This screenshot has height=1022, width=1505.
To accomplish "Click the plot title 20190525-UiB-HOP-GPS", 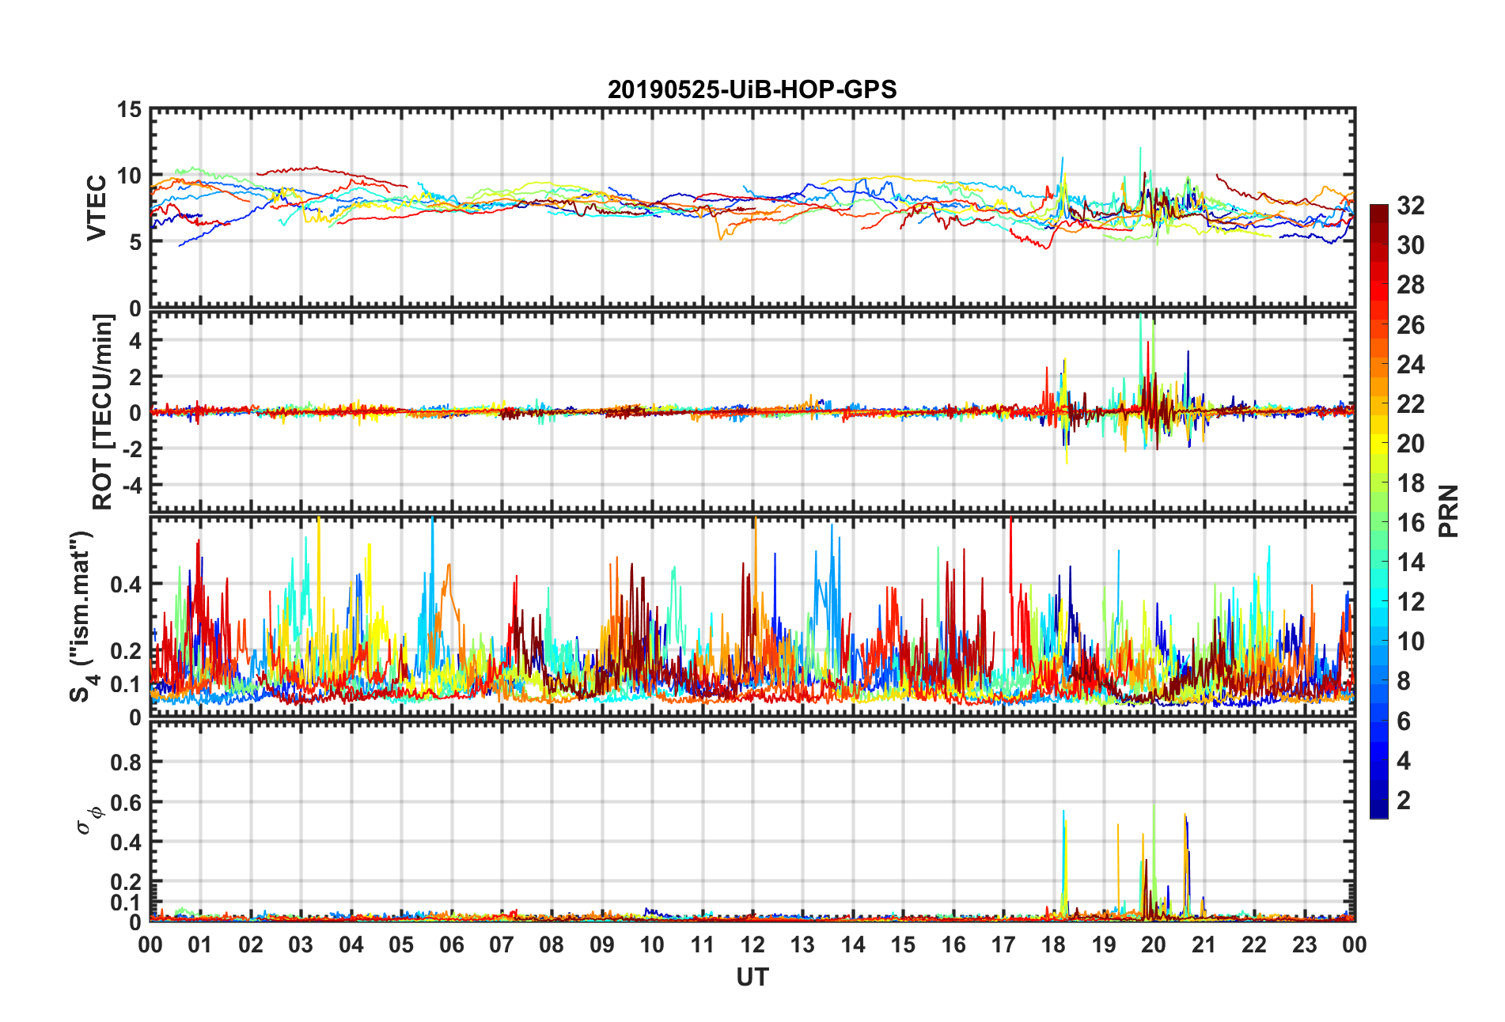I will coord(752,89).
